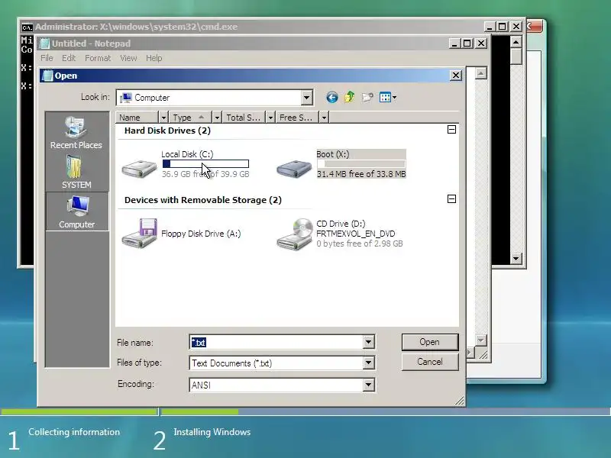Open Notepad View menu
This screenshot has height=458, width=611.
pos(128,58)
